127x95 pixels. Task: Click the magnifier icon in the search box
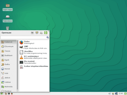[47, 37]
